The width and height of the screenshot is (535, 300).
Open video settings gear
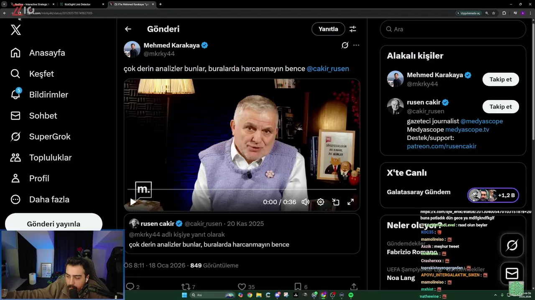point(321,202)
